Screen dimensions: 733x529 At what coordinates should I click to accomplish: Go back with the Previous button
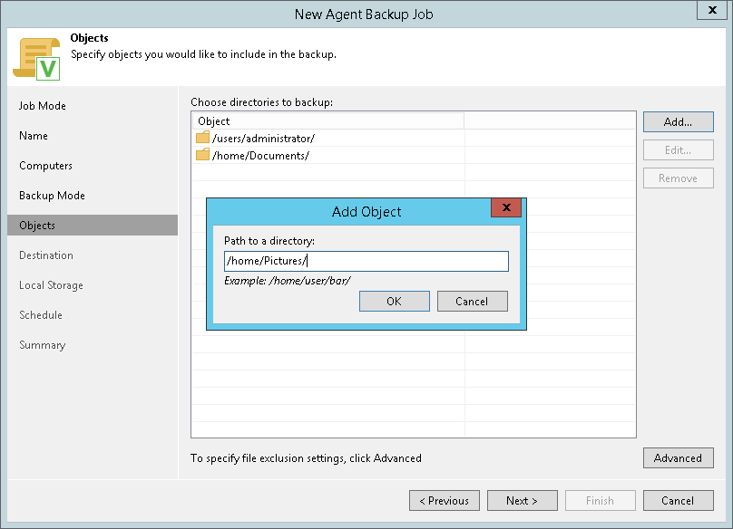tap(445, 501)
